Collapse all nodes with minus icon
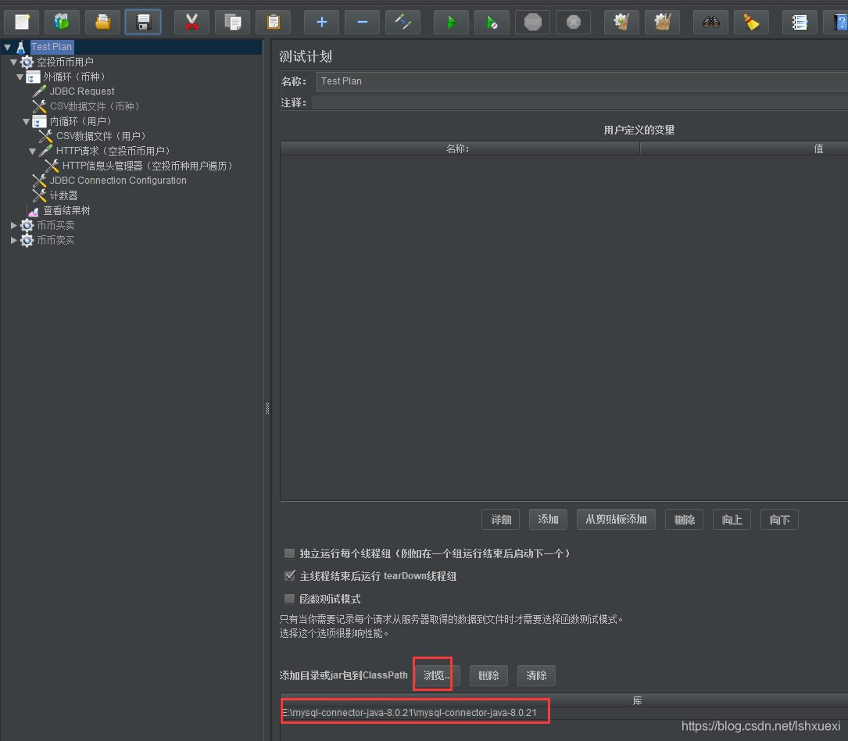The width and height of the screenshot is (848, 741). point(363,22)
